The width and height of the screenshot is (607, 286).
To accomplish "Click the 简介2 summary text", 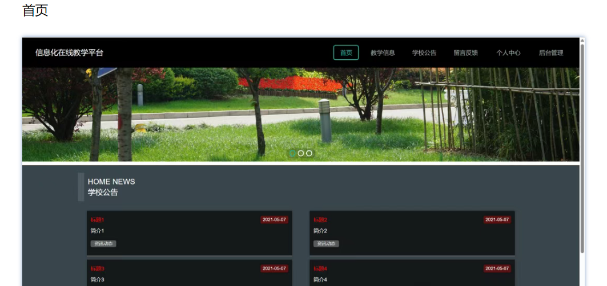I will coord(320,231).
